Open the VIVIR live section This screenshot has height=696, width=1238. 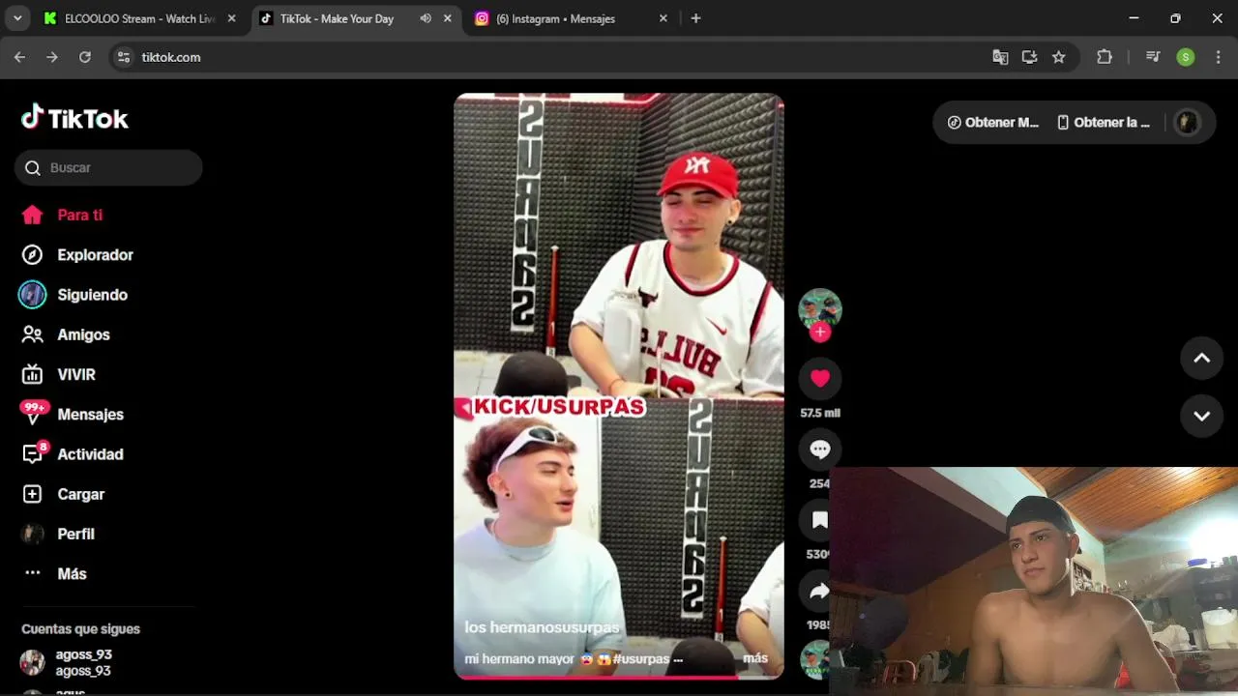pos(59,374)
